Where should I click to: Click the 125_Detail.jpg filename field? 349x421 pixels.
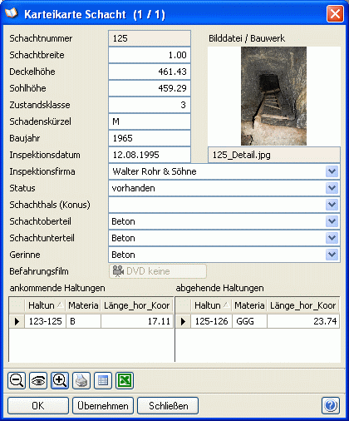(x=274, y=155)
